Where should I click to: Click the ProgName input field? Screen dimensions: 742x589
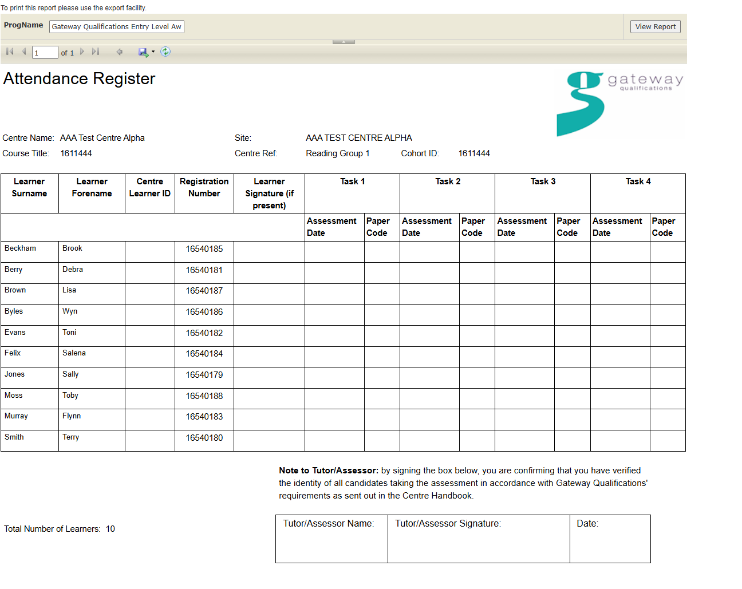coord(116,27)
